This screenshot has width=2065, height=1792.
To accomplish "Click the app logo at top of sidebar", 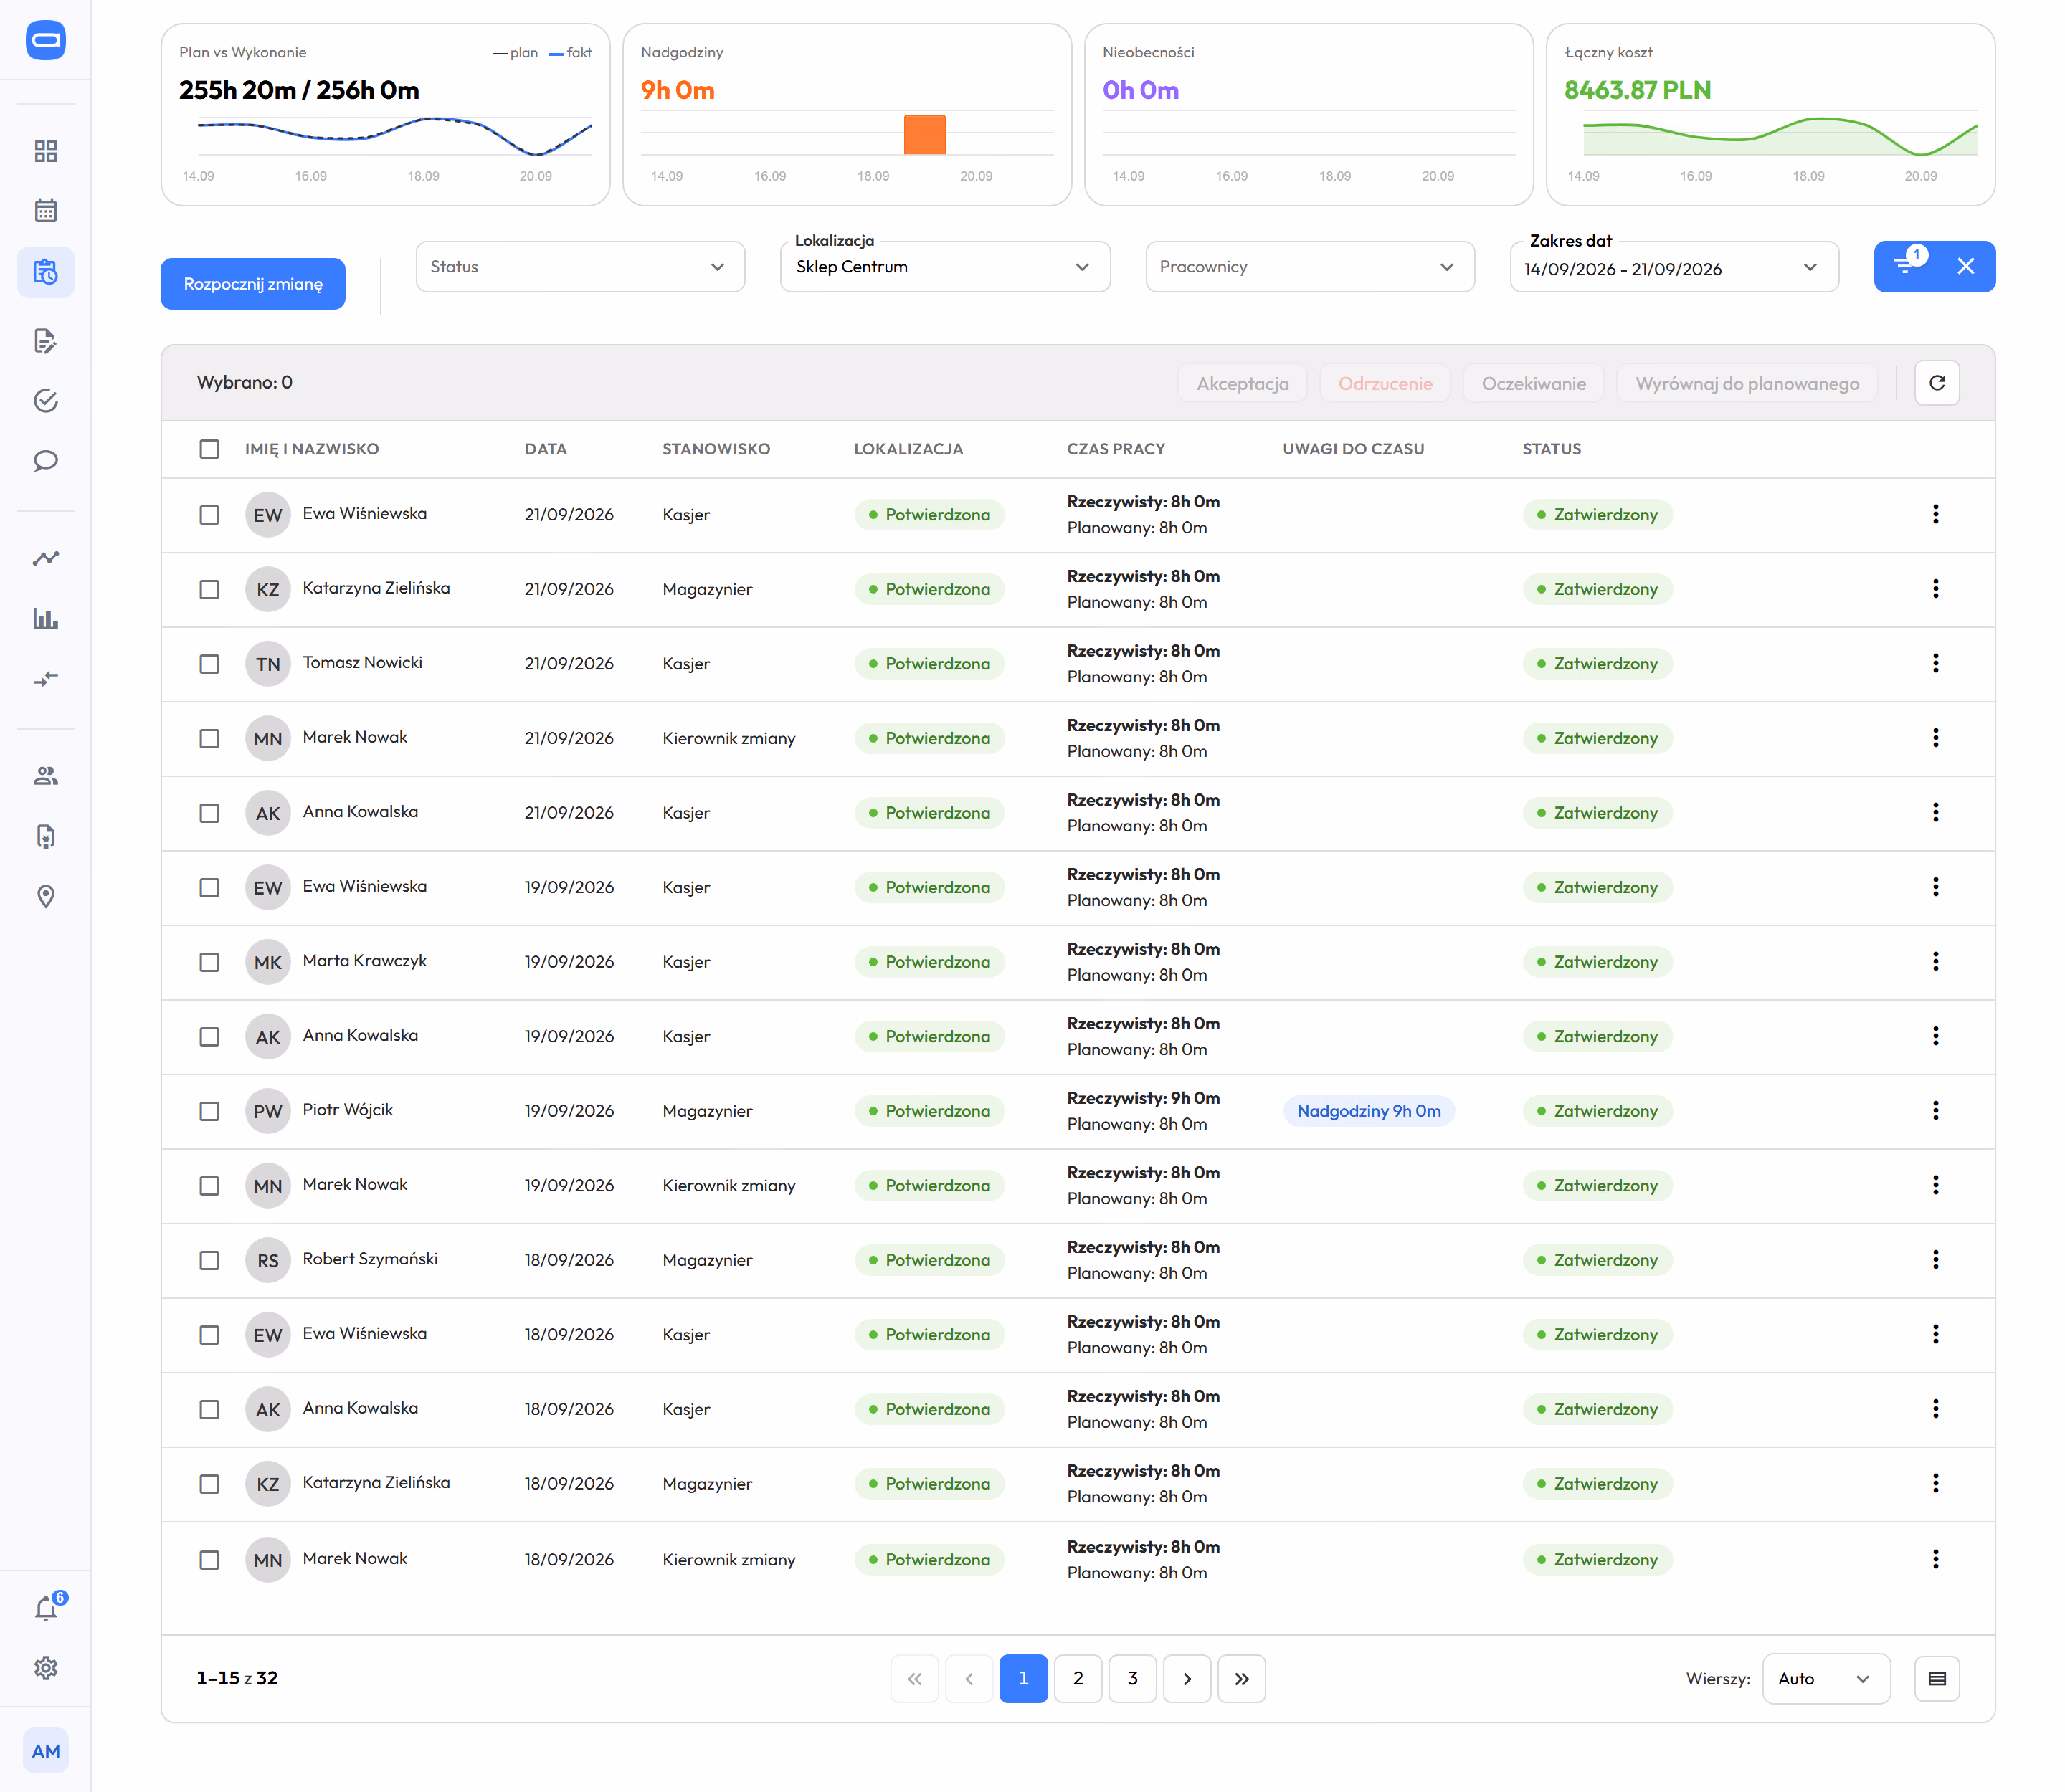I will click(x=46, y=40).
